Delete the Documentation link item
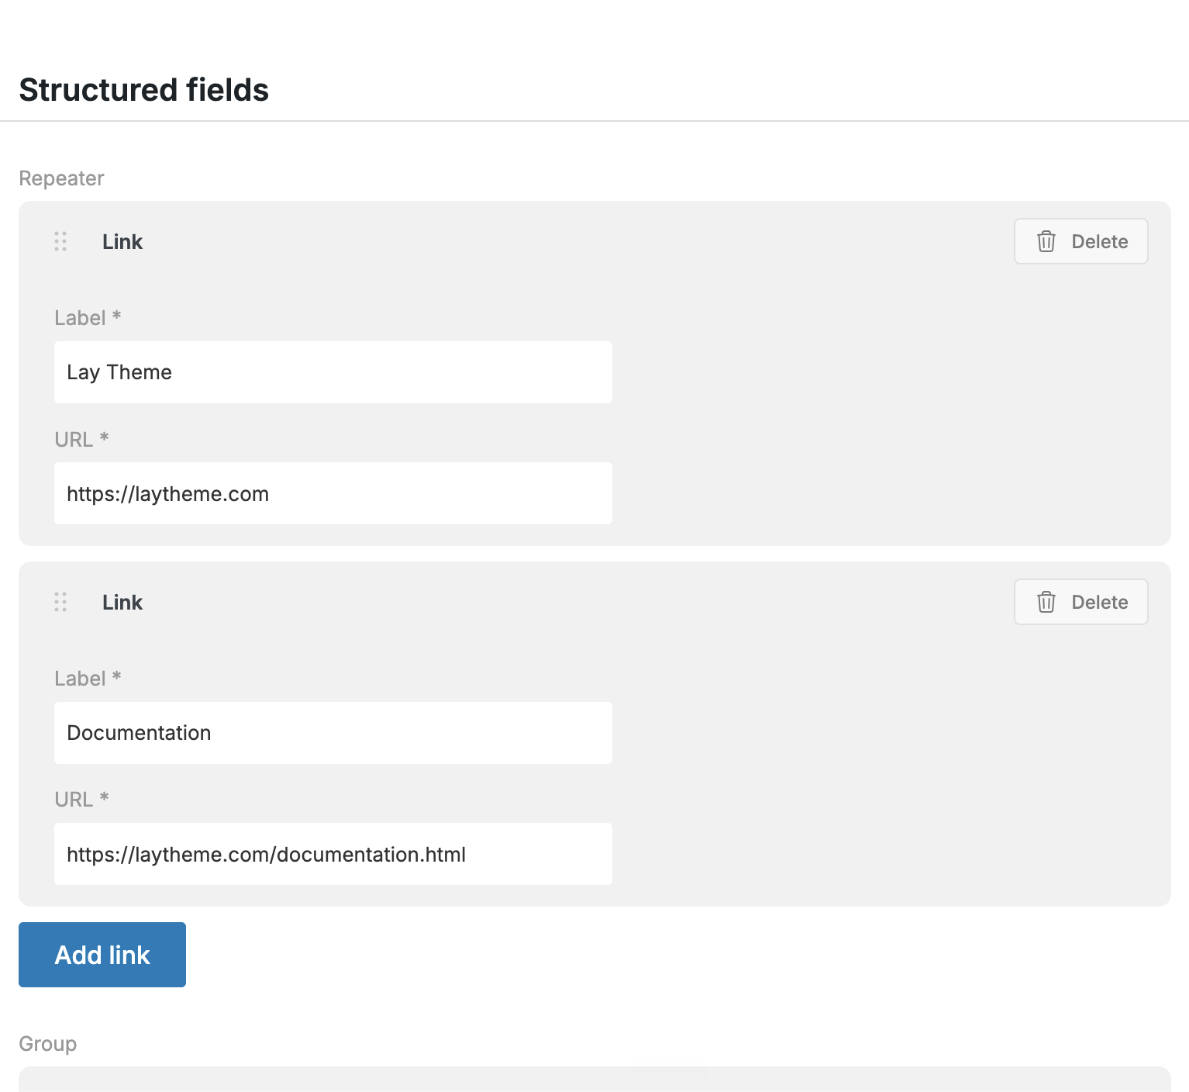 coord(1080,602)
